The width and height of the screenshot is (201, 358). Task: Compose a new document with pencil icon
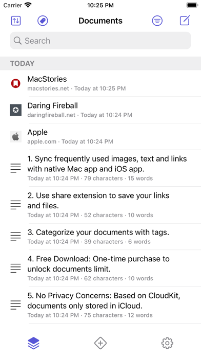(x=185, y=21)
